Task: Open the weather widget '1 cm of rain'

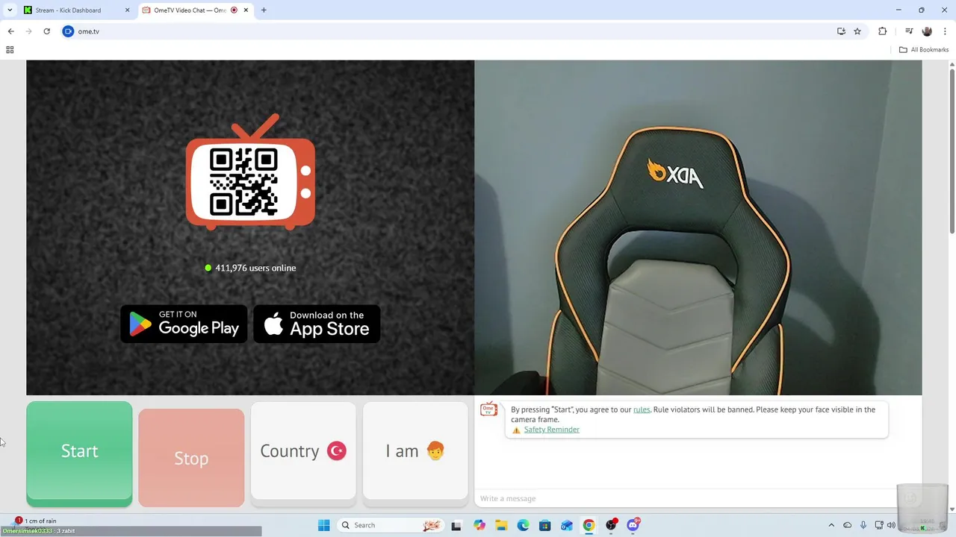Action: coord(37,521)
